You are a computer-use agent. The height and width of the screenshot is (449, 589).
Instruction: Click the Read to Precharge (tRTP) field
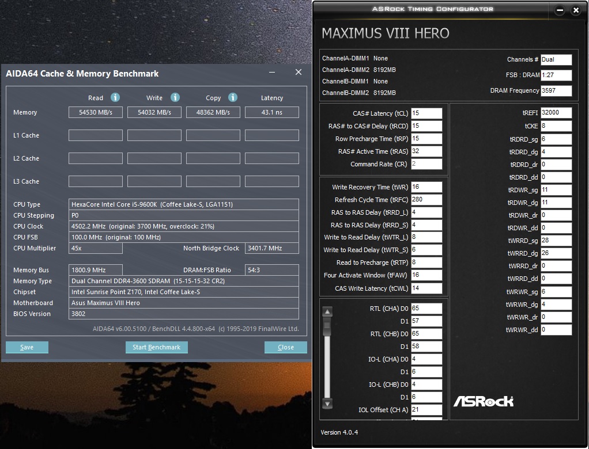coord(426,262)
